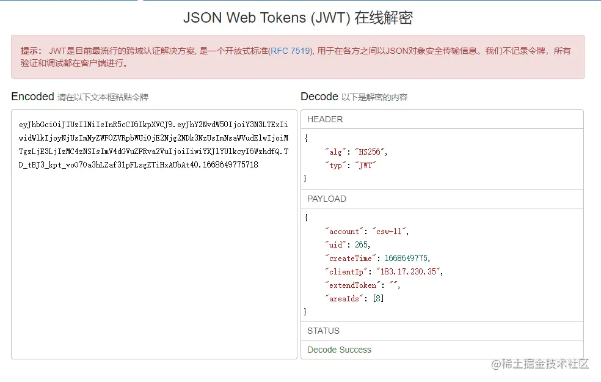Screen dimensions: 601x382
Task: Click inside the Encoded token text box
Action: pos(154,234)
